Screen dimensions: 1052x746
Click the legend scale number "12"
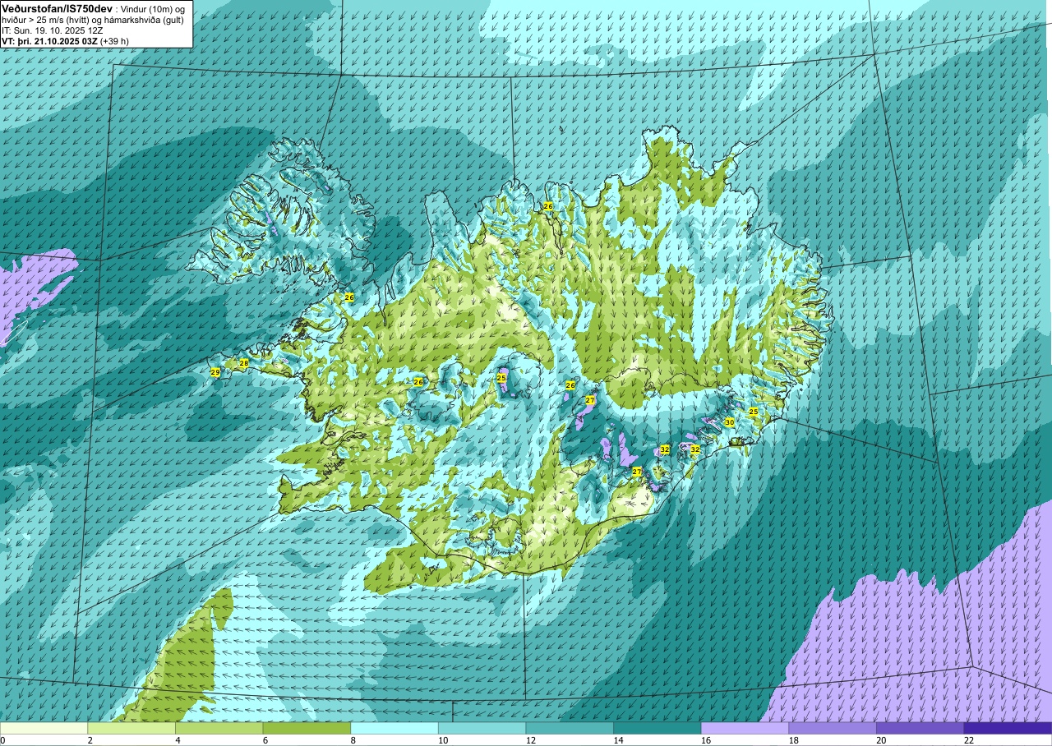(530, 740)
